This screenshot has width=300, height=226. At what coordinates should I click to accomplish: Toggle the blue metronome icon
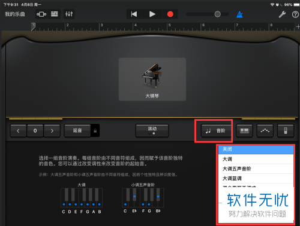pos(239,14)
